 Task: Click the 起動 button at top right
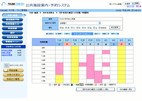pyautogui.click(x=137, y=3)
